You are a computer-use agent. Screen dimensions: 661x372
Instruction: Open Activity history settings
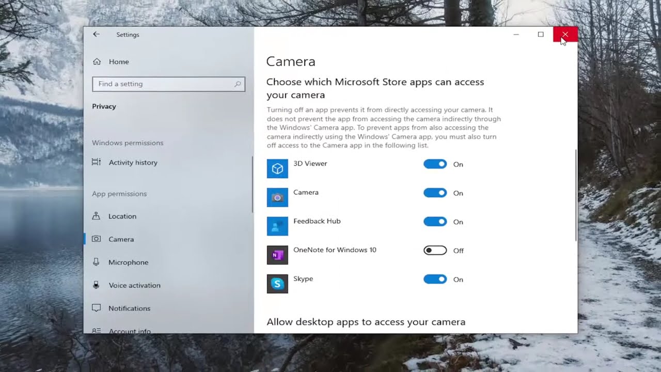click(133, 162)
